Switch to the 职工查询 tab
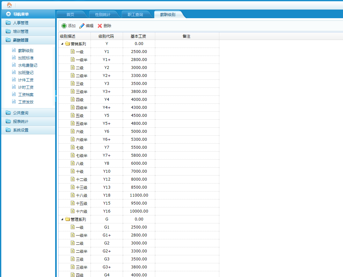Screen dimensions: 343x277 (135, 14)
